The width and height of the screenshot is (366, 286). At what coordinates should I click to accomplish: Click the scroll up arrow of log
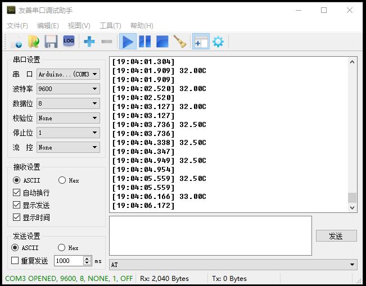coord(352,62)
